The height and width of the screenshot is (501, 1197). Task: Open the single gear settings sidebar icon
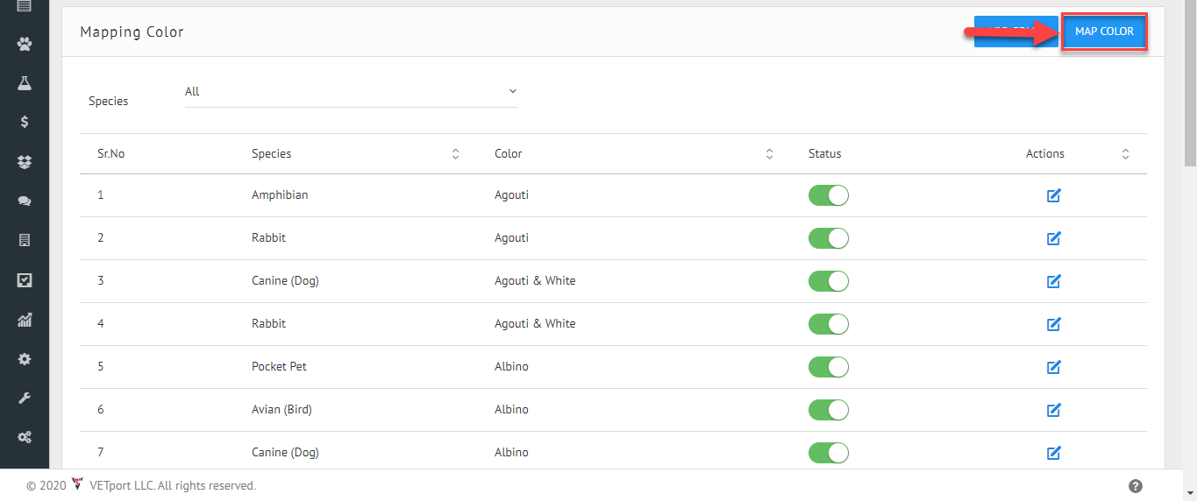click(x=25, y=359)
